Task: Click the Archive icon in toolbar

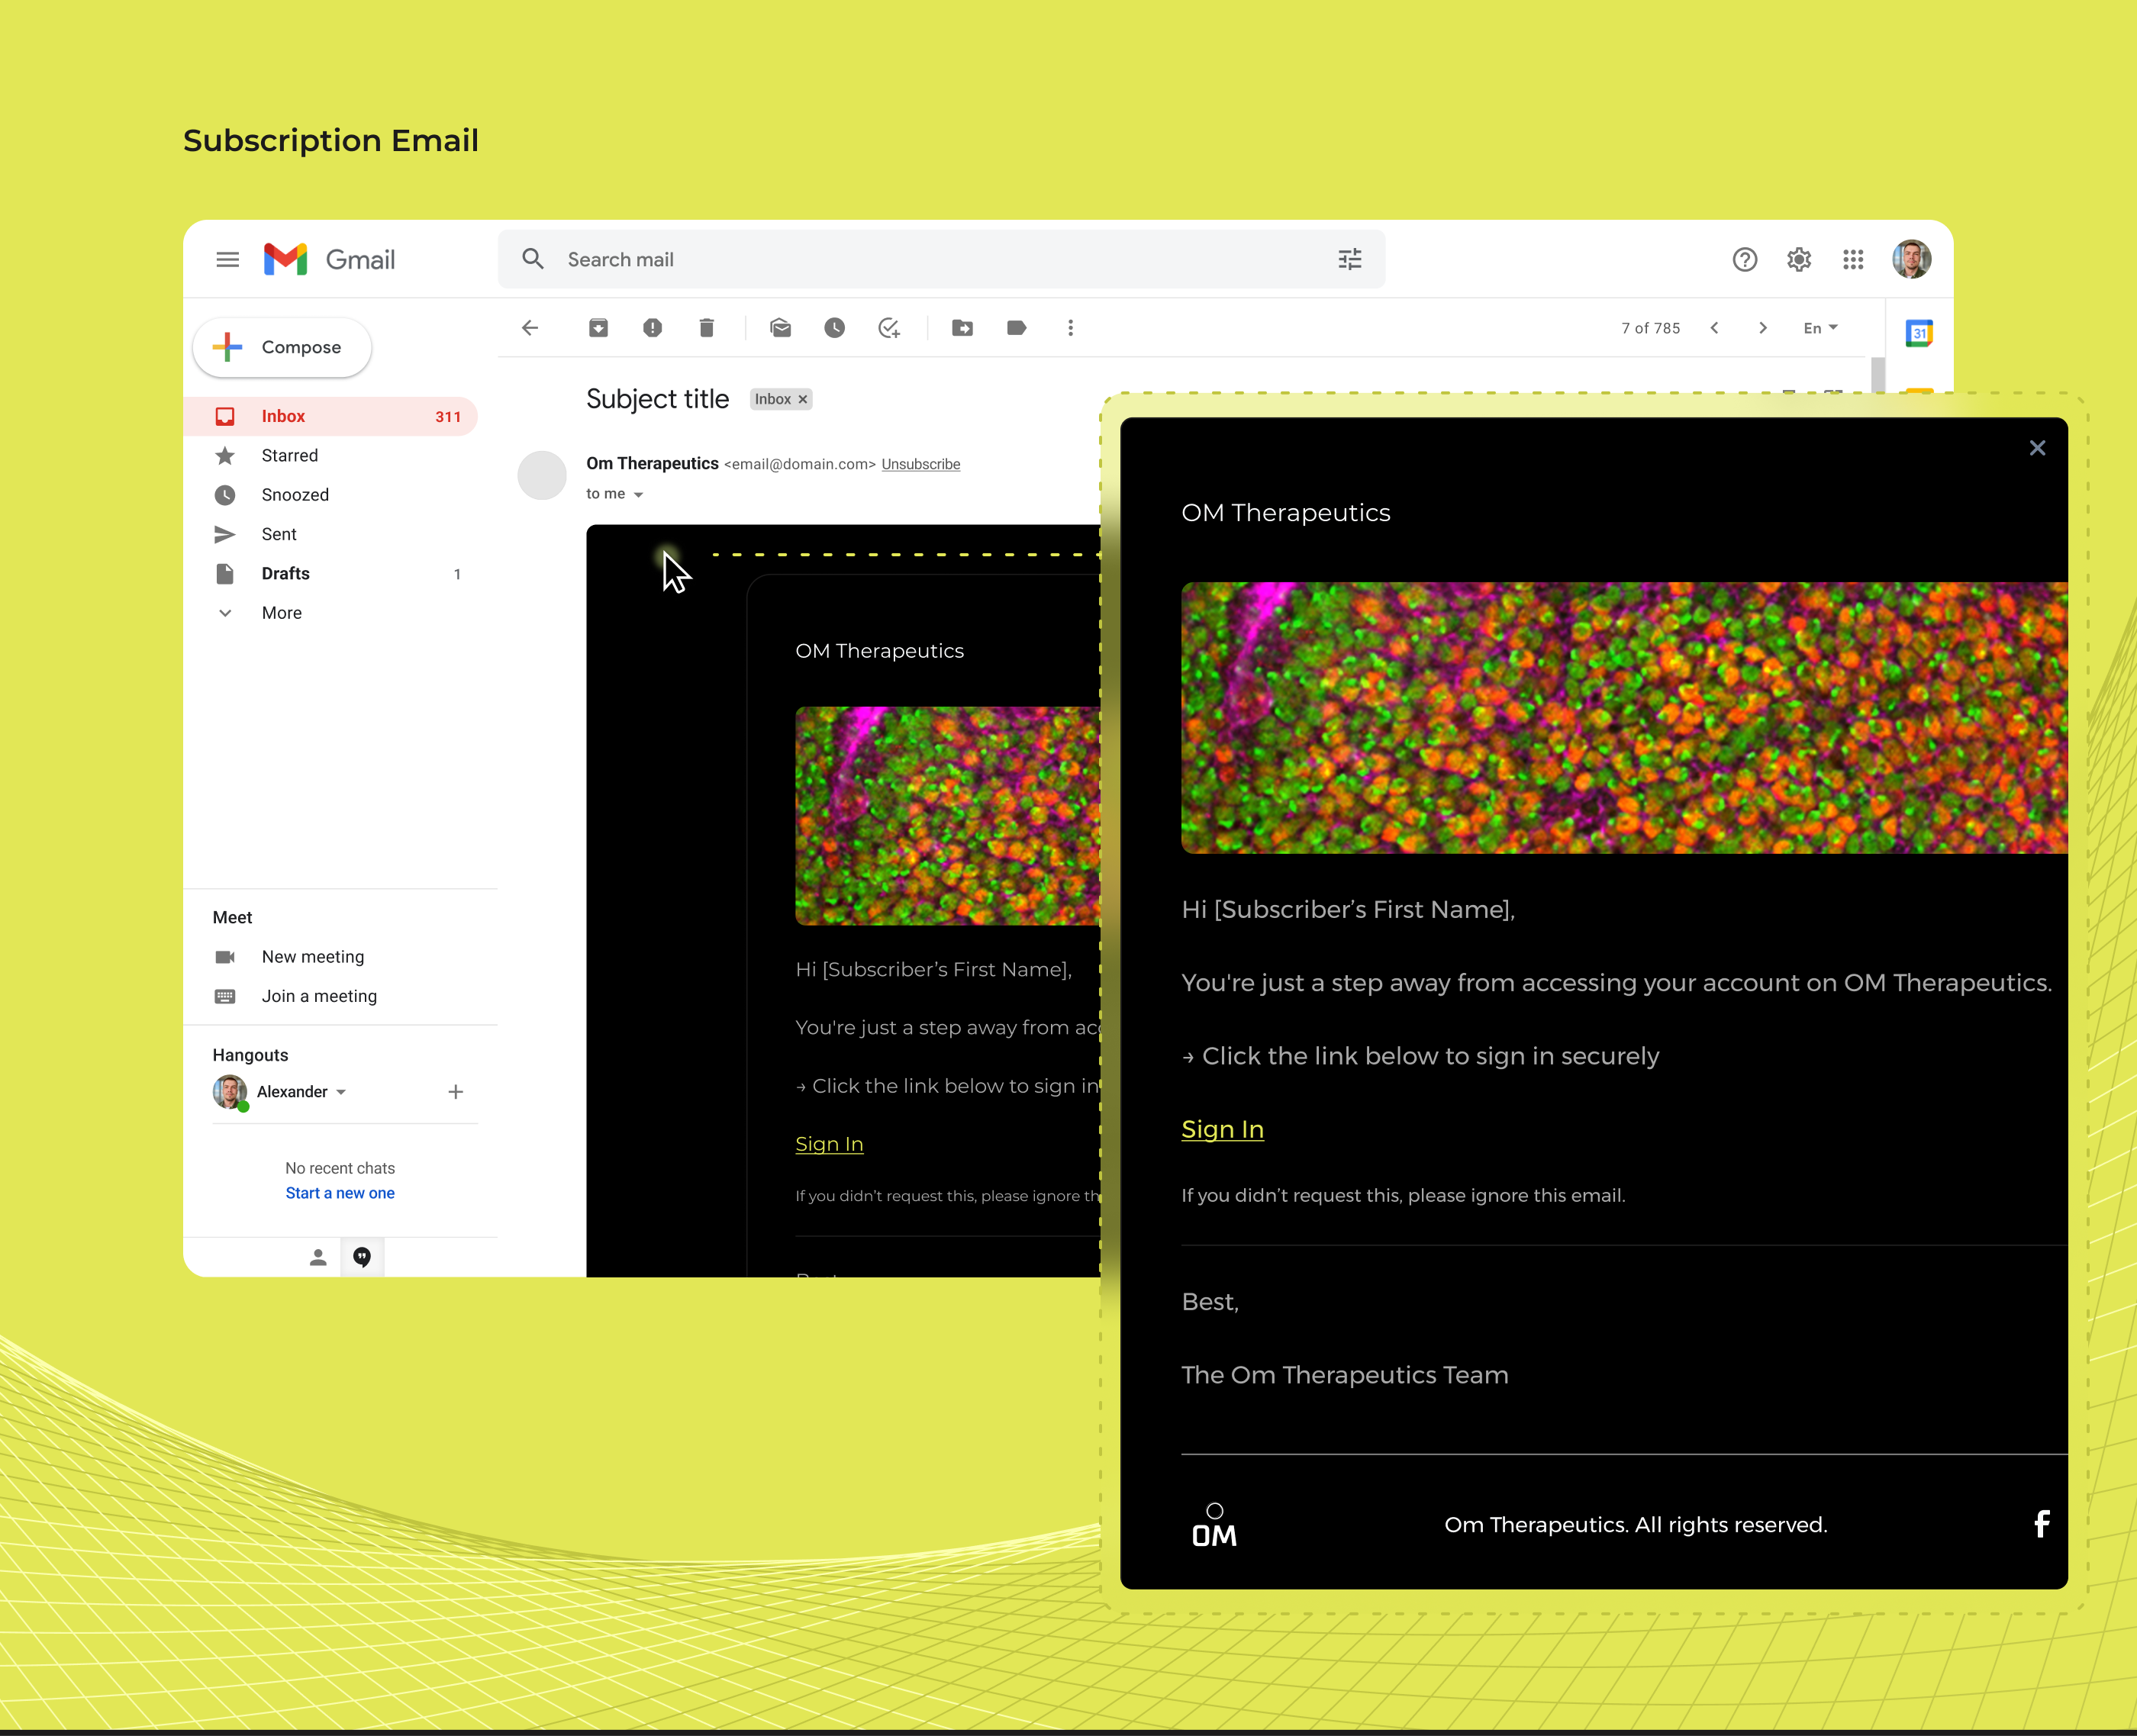Action: 598,328
